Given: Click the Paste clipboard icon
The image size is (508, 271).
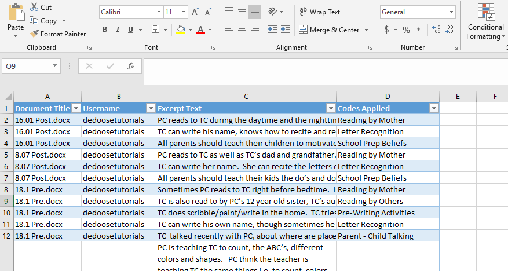Looking at the screenshot, I should (x=16, y=13).
